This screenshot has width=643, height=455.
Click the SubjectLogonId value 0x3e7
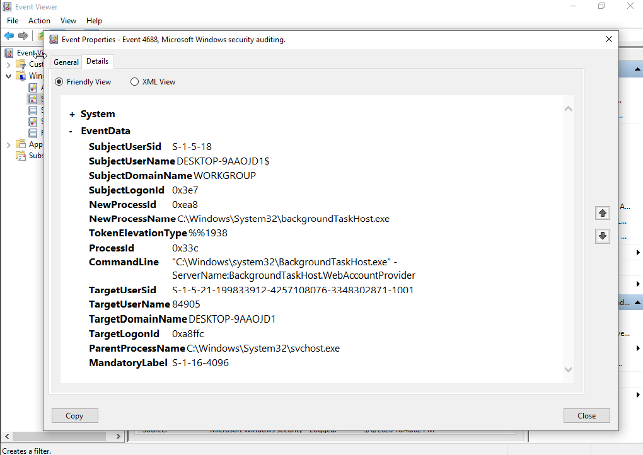185,190
